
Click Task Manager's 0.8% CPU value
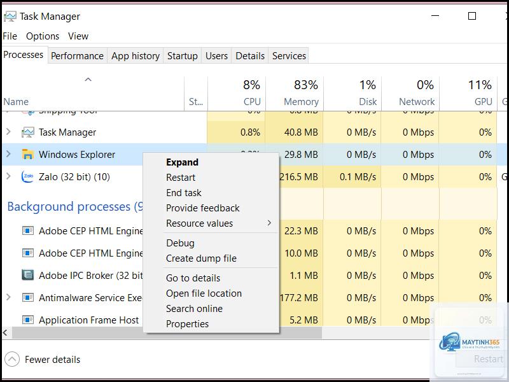click(250, 132)
